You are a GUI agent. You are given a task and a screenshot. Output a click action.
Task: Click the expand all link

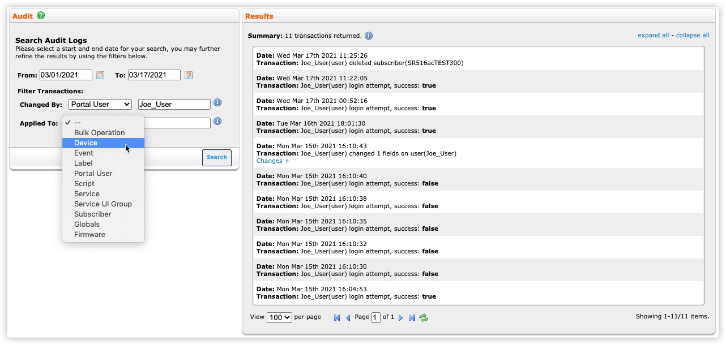pyautogui.click(x=653, y=35)
